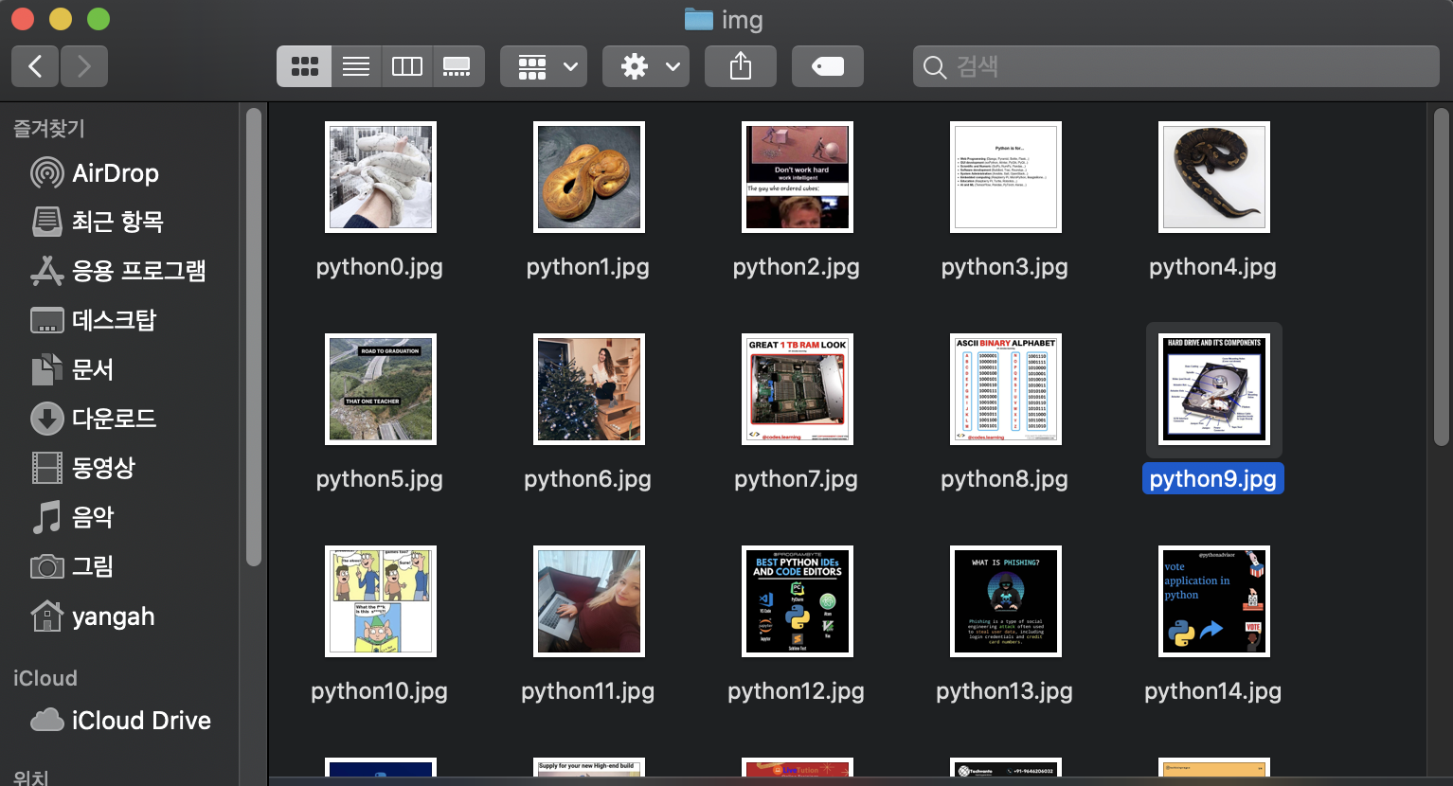Select the python6.jpg Christmas tree thumbnail

point(589,389)
